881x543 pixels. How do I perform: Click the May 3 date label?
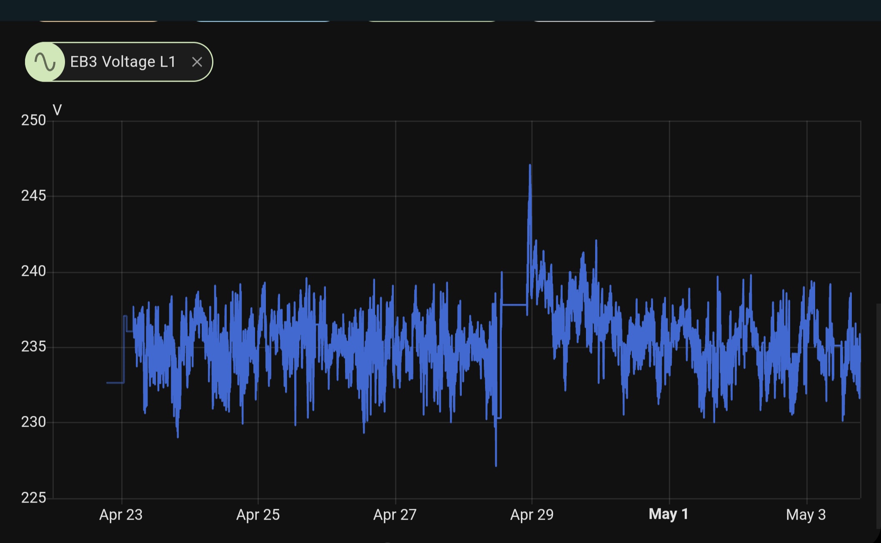[806, 515]
